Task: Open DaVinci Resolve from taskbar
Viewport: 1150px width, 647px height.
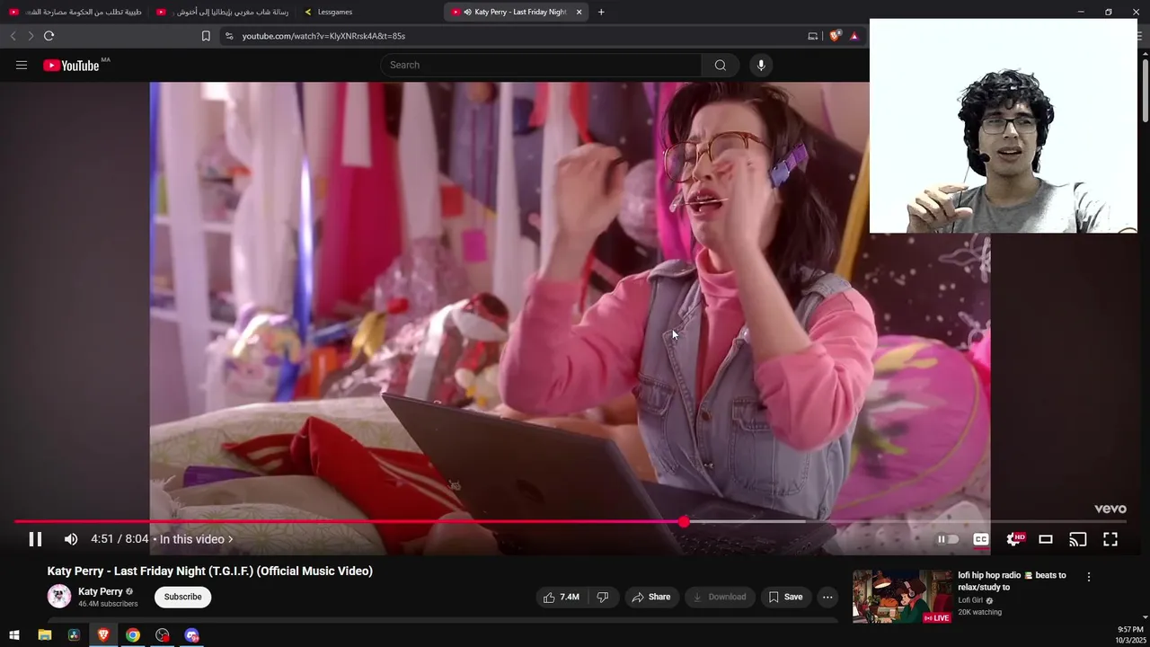Action: 74,635
